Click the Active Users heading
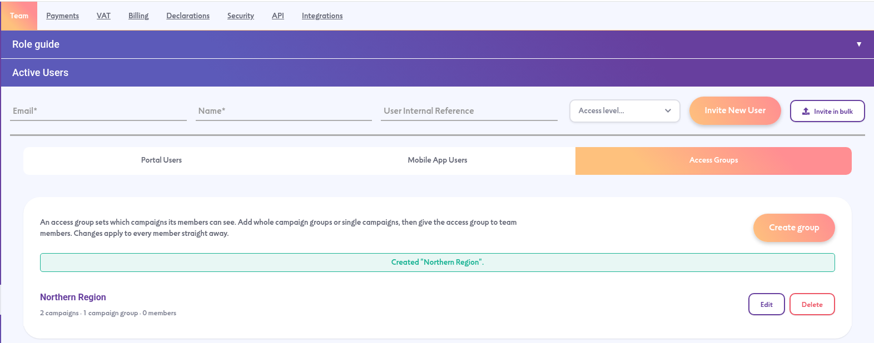Image resolution: width=874 pixels, height=343 pixels. [40, 73]
